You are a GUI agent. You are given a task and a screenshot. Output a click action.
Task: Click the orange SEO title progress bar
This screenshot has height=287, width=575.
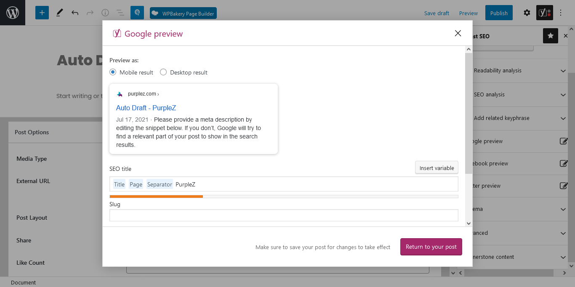pyautogui.click(x=156, y=196)
